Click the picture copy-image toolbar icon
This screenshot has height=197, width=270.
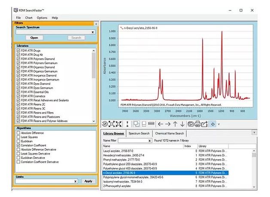tap(191, 124)
